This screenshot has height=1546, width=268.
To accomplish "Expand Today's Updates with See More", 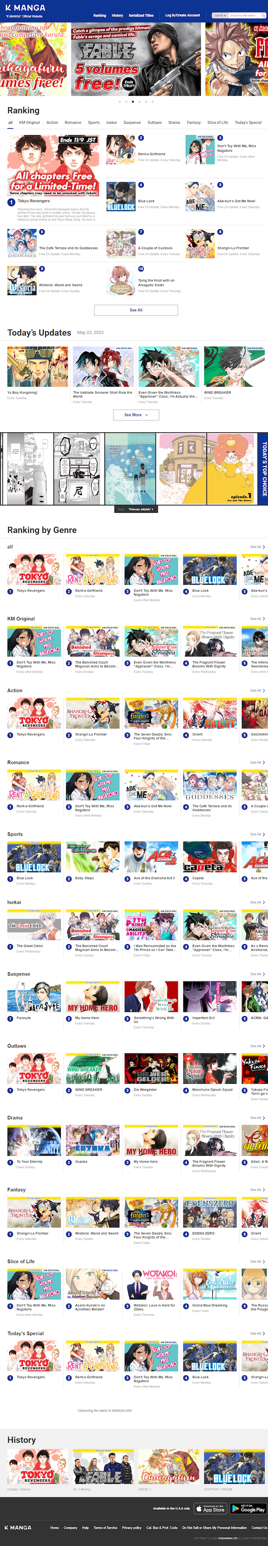I will (x=136, y=414).
